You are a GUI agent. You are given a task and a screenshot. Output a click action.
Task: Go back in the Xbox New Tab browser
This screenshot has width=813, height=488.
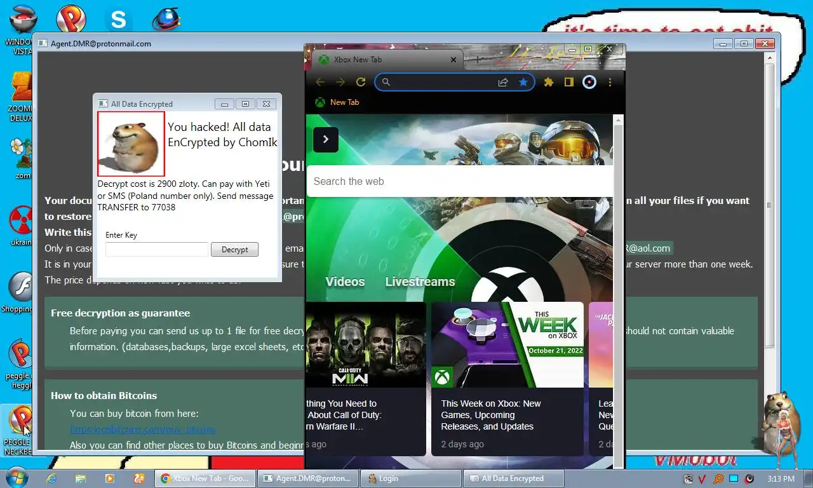coord(320,82)
